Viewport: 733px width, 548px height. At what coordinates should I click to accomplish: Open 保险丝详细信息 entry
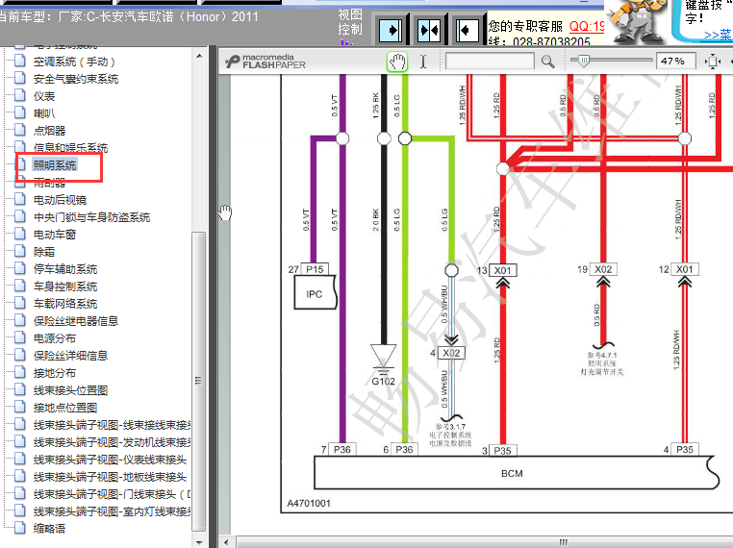tap(70, 356)
